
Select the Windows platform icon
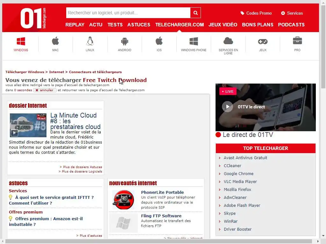[x=21, y=41]
